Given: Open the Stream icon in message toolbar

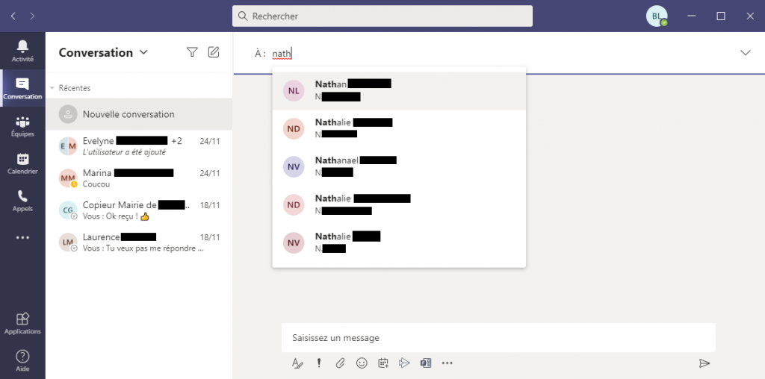Looking at the screenshot, I should coord(404,363).
